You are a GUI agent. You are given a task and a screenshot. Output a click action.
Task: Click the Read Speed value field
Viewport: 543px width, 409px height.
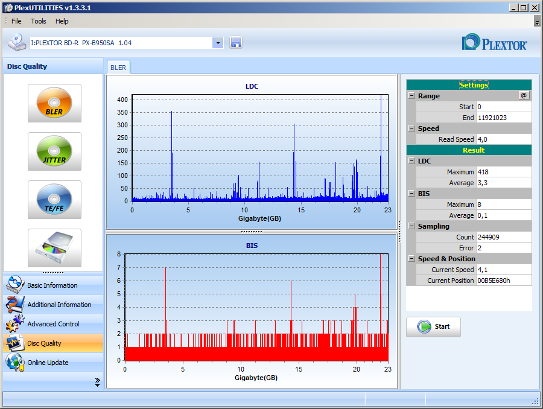(x=504, y=139)
